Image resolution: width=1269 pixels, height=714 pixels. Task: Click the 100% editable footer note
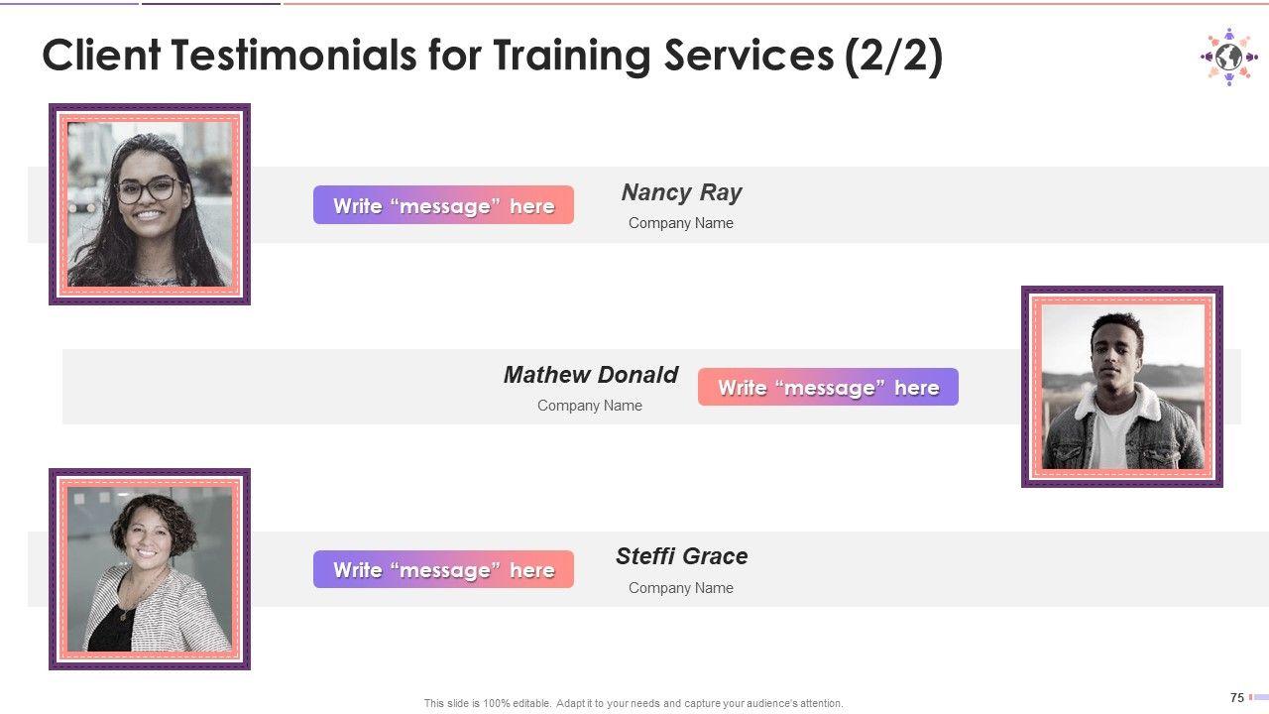click(634, 704)
